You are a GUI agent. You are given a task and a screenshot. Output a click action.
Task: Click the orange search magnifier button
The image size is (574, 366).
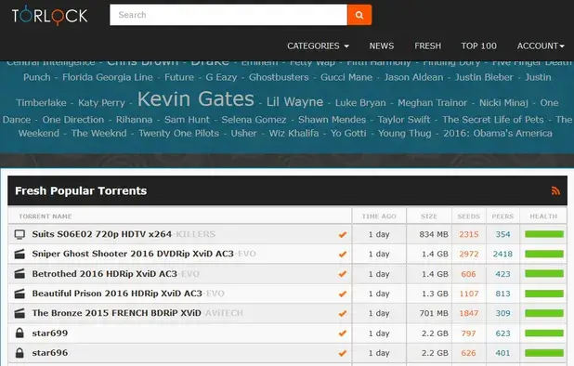pos(359,15)
